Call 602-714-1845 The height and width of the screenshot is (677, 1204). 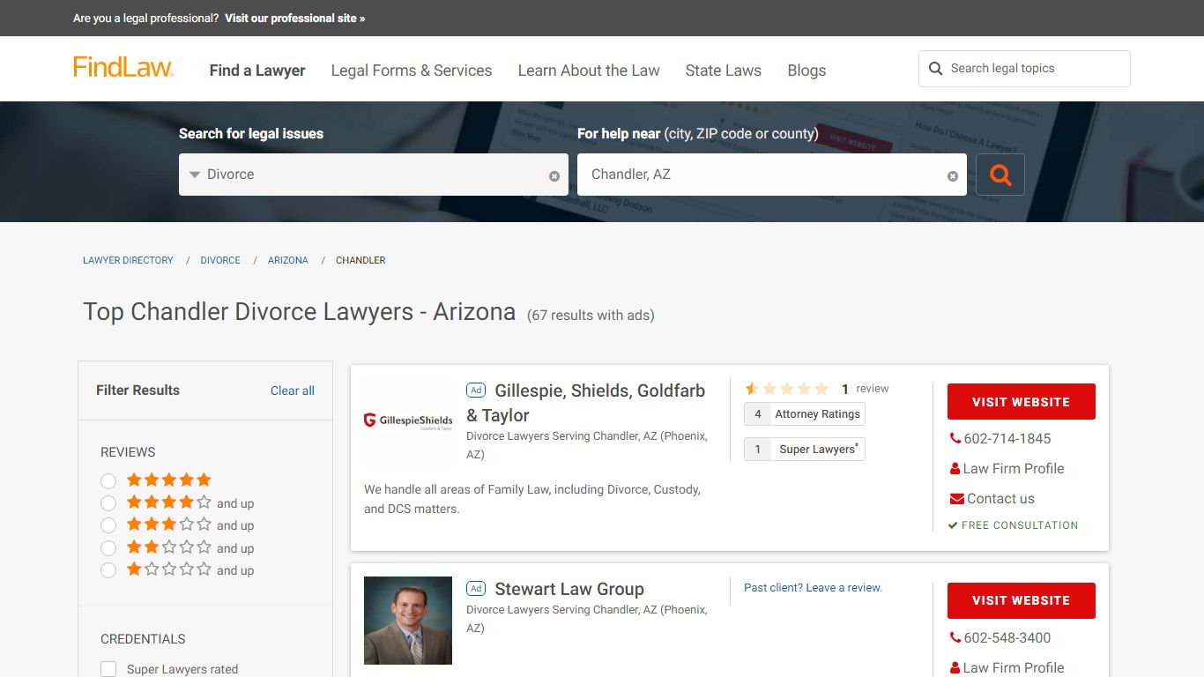coord(1007,438)
